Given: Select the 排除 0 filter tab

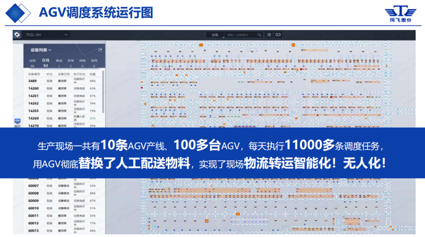Looking at the screenshot, I should pyautogui.click(x=82, y=63).
